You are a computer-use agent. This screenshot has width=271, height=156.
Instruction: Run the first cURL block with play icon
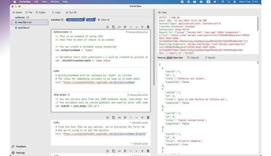108,27
